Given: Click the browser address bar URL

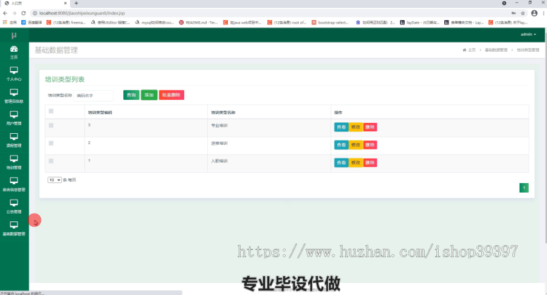Looking at the screenshot, I should (81, 13).
